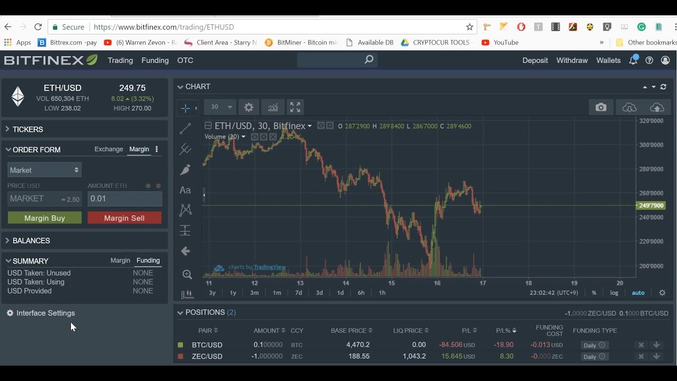The width and height of the screenshot is (677, 381).
Task: Switch order form to Exchange tab
Action: pyautogui.click(x=108, y=149)
